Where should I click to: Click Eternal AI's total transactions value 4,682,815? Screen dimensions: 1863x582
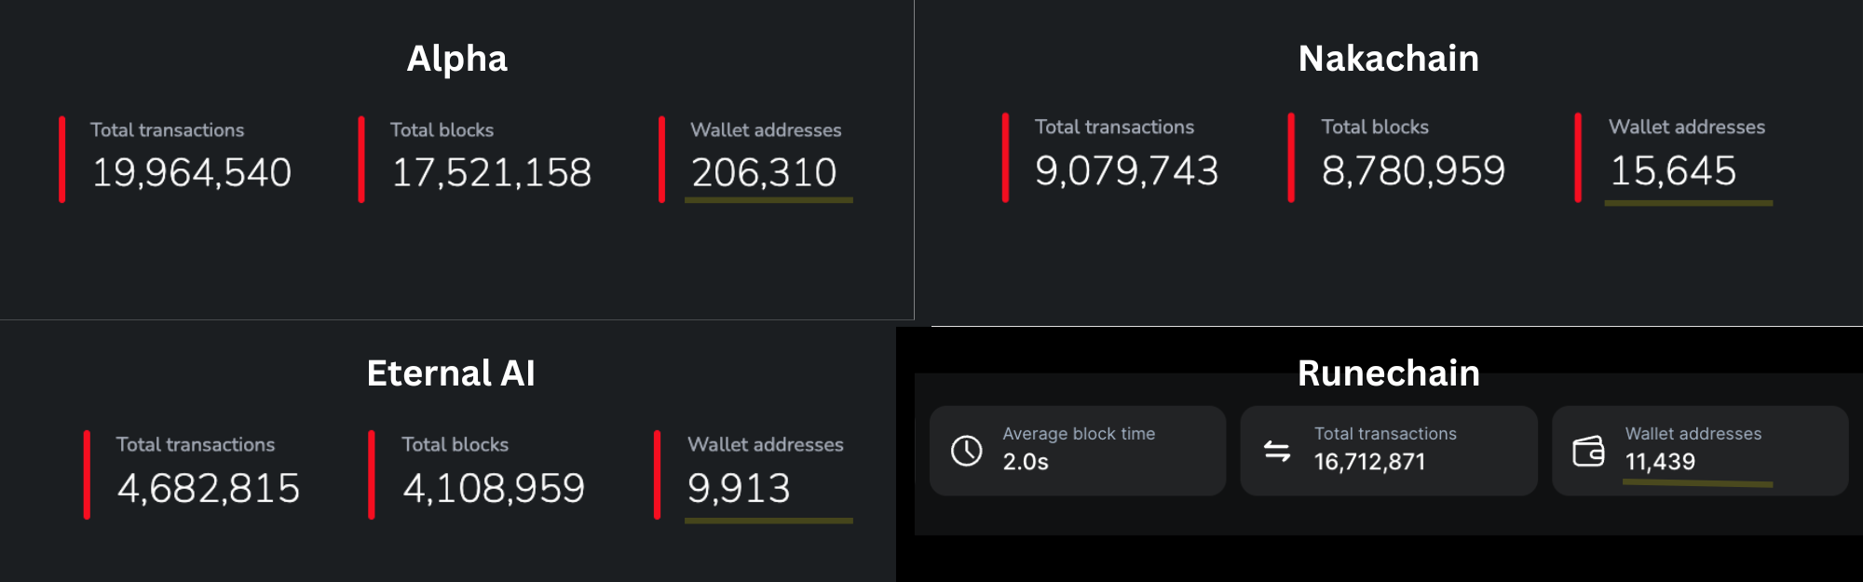tap(209, 488)
